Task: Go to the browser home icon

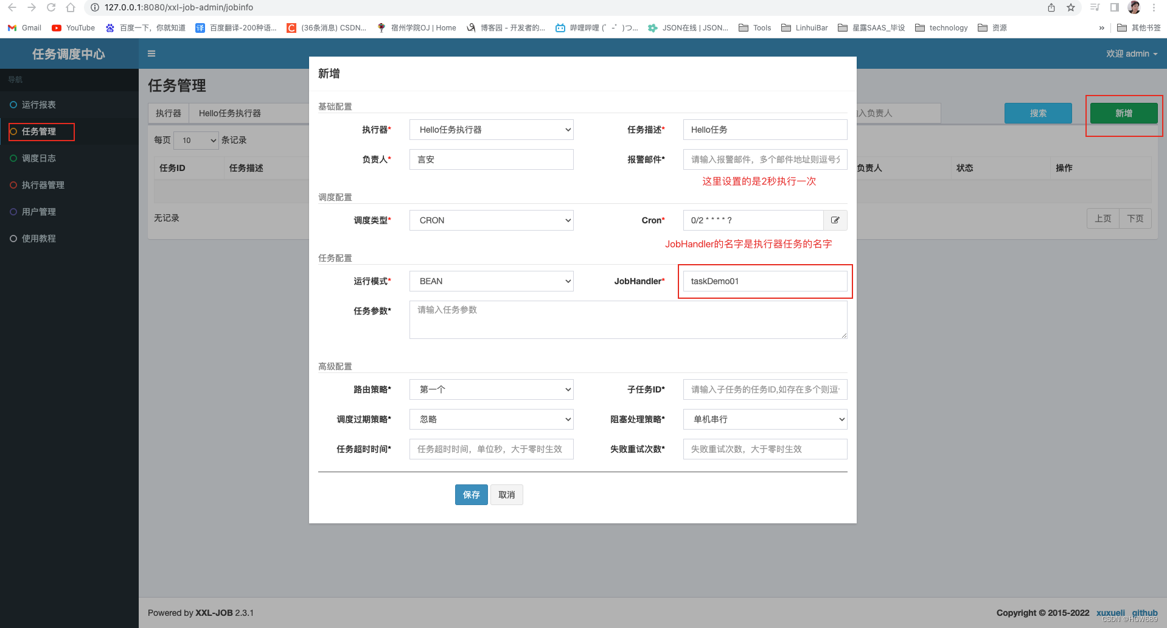Action: point(71,7)
